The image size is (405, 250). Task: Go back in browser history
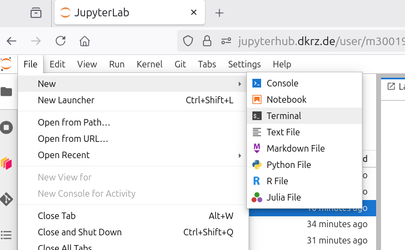pos(11,41)
